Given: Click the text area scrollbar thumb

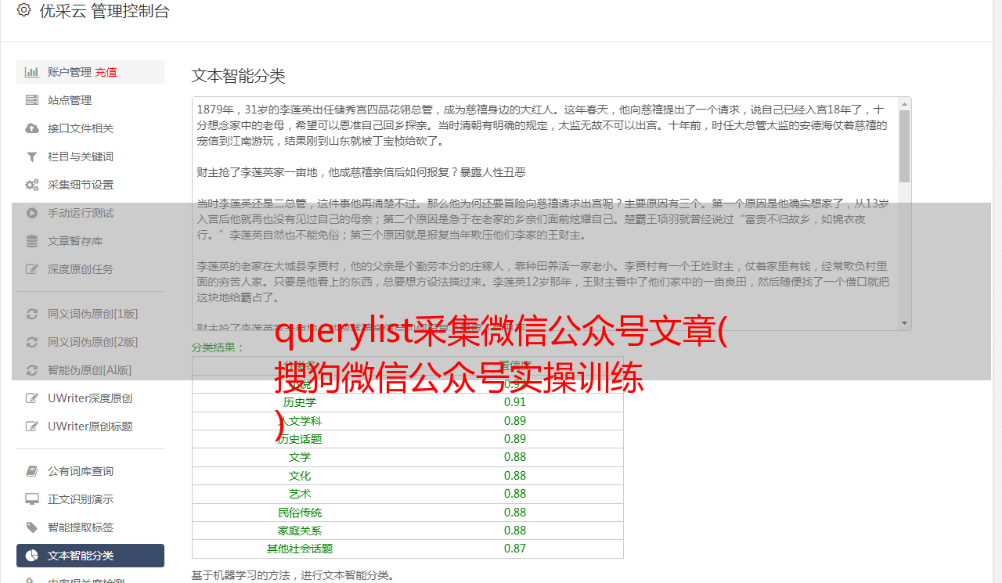Looking at the screenshot, I should pyautogui.click(x=905, y=146).
